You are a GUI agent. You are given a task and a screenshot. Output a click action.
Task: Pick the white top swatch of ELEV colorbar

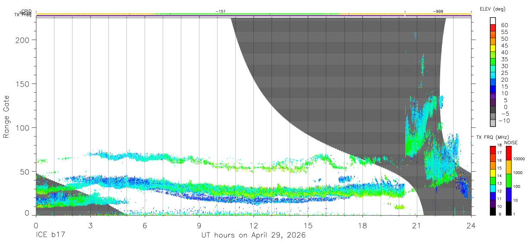point(492,21)
